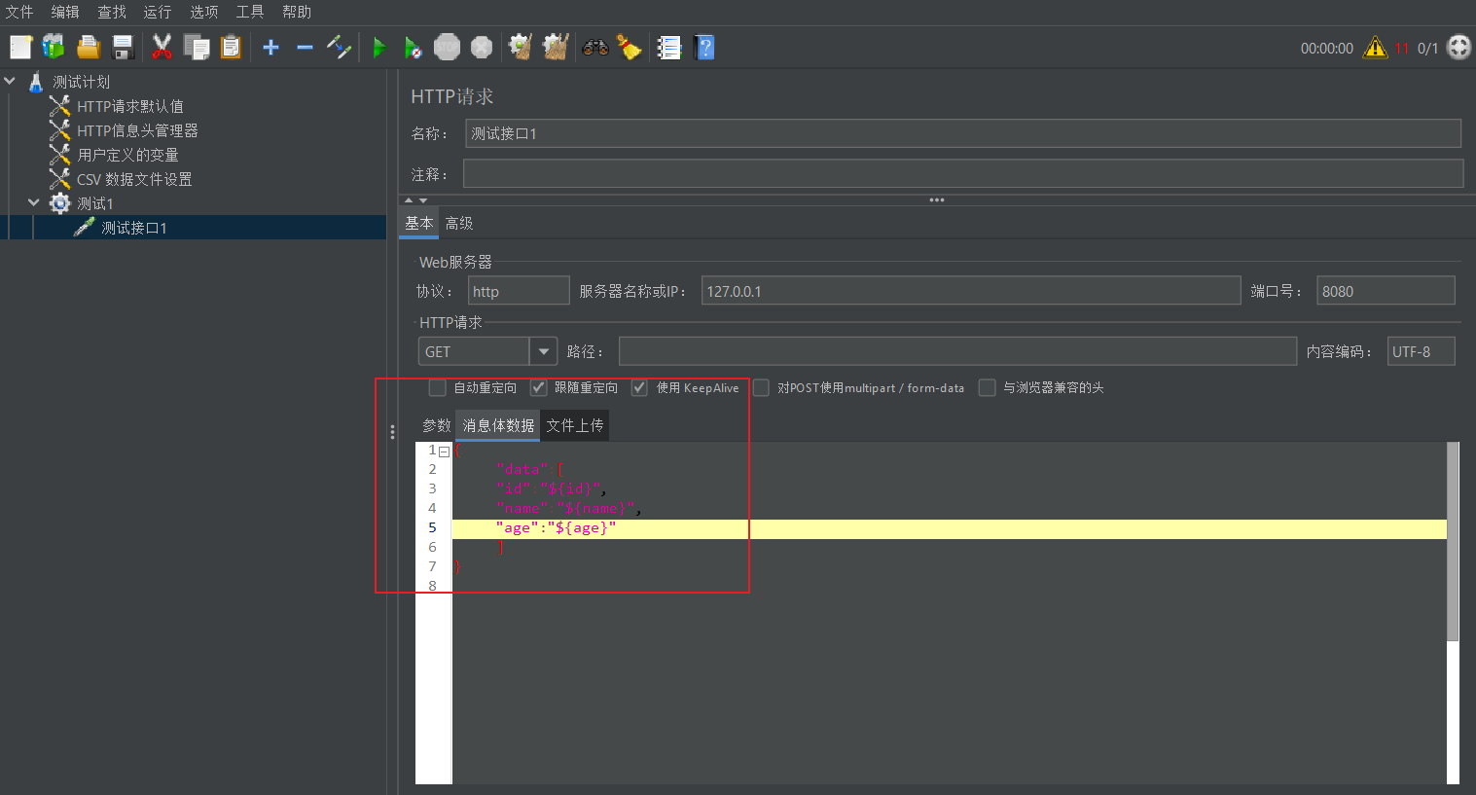Screen dimensions: 1476x795
Task: Expand all nodes with plus icon
Action: click(x=271, y=47)
